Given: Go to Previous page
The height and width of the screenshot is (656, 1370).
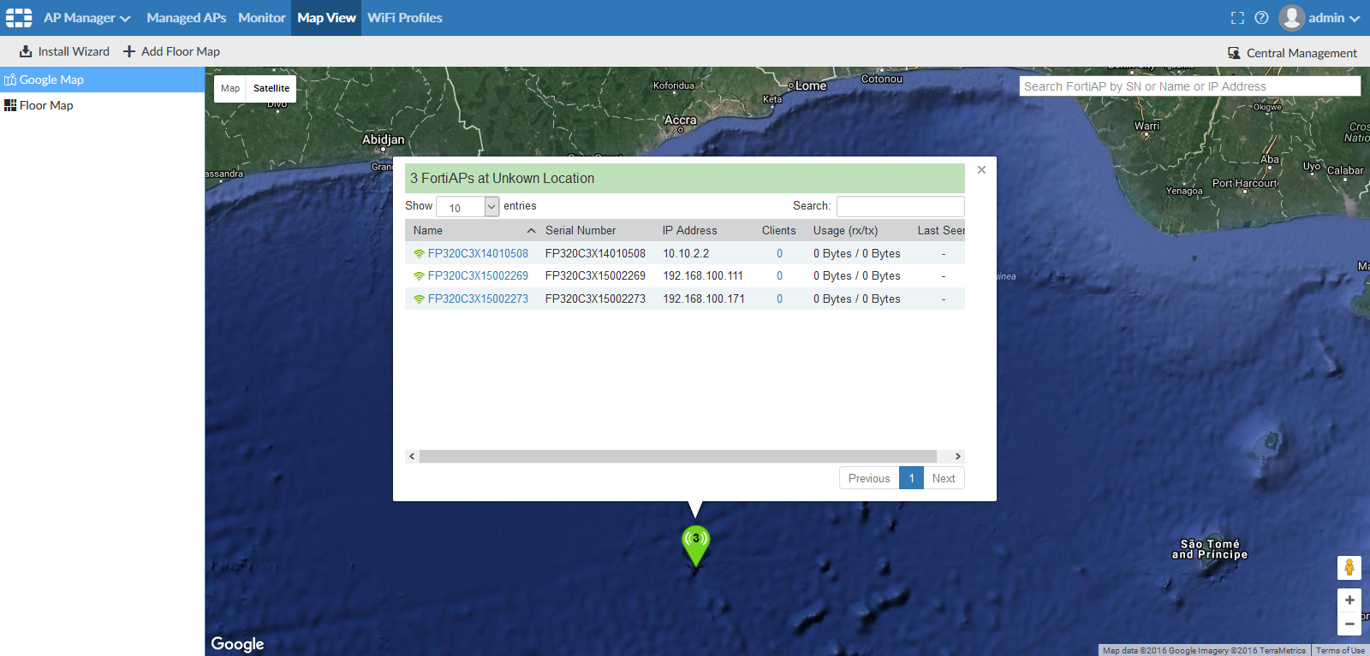Looking at the screenshot, I should [x=869, y=478].
